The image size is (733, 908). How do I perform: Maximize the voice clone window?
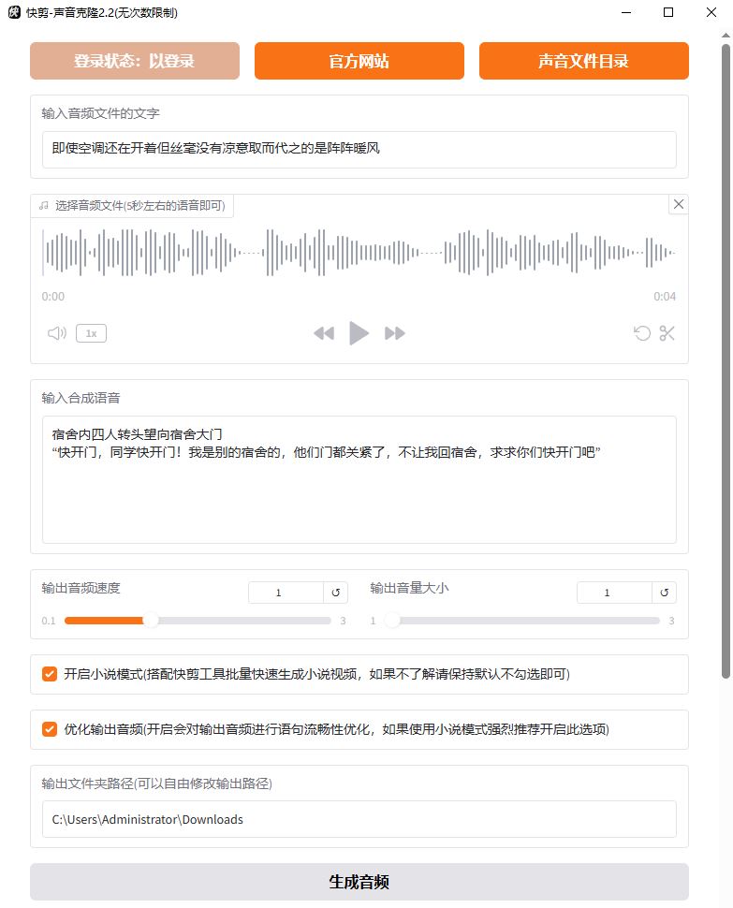[668, 12]
